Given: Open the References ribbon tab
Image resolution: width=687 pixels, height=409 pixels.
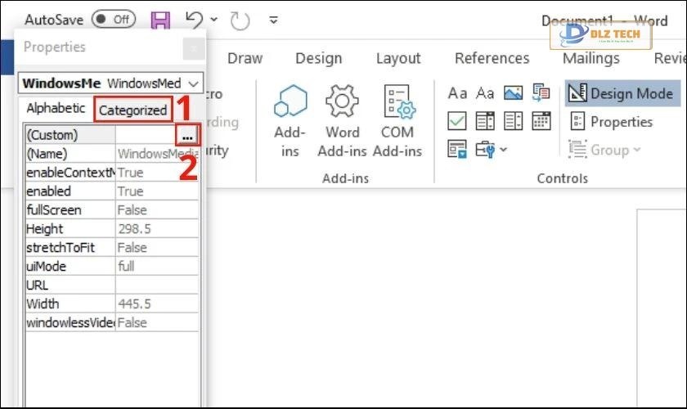Looking at the screenshot, I should tap(492, 58).
